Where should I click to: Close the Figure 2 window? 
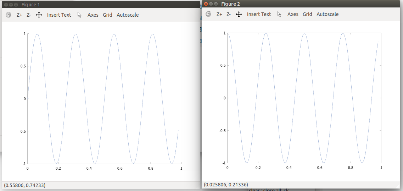(206, 4)
